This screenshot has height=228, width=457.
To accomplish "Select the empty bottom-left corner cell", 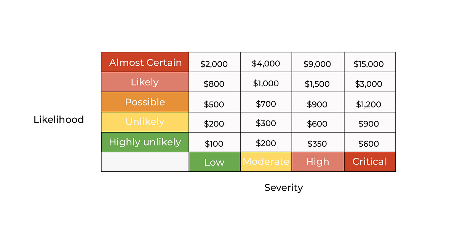I will (x=145, y=162).
